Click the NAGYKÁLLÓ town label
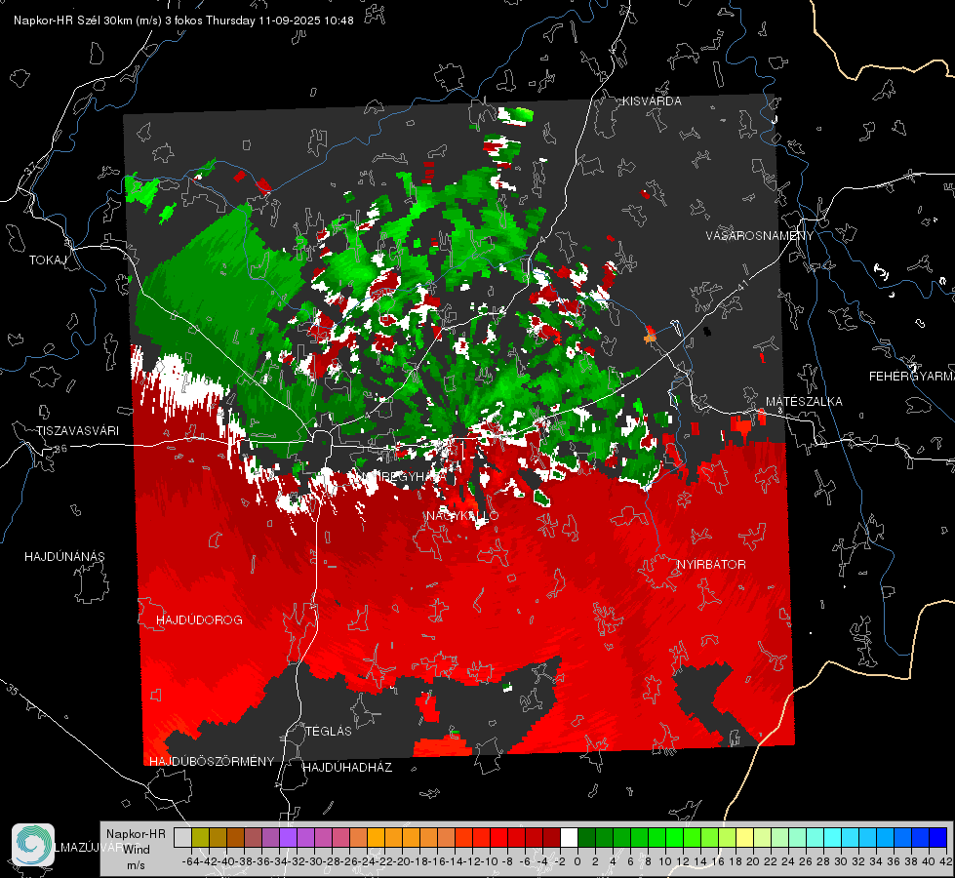The width and height of the screenshot is (955, 878). 462,516
